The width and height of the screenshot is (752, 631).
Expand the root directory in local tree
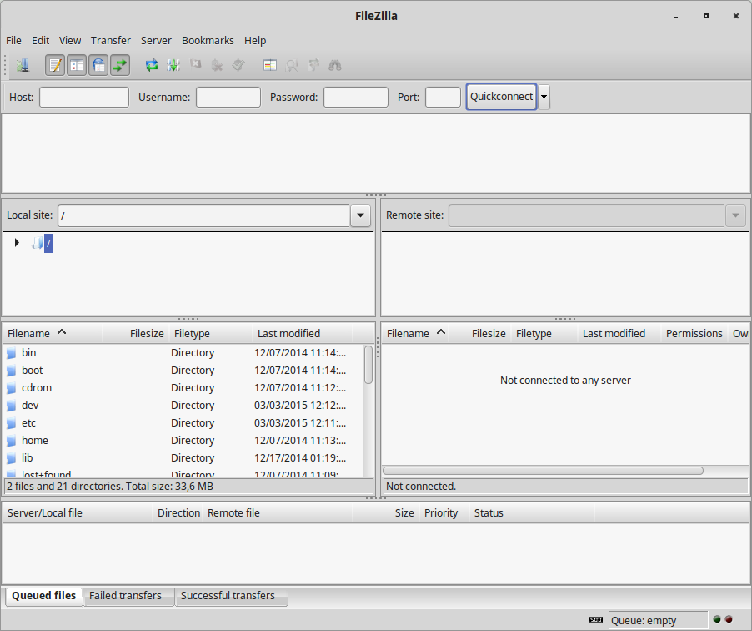coord(17,243)
